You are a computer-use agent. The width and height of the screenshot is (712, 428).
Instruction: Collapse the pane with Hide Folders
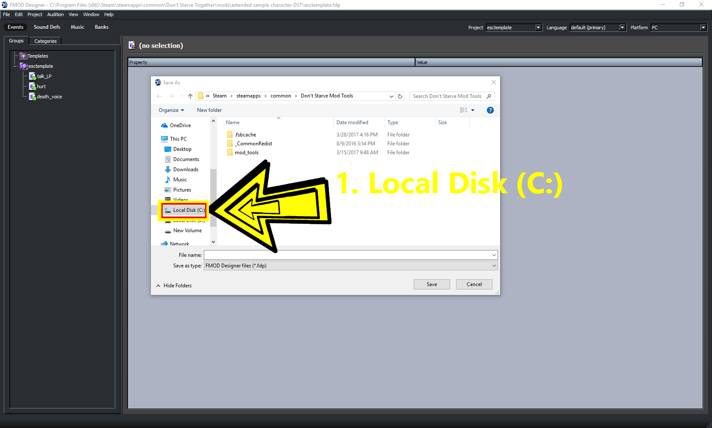click(174, 286)
